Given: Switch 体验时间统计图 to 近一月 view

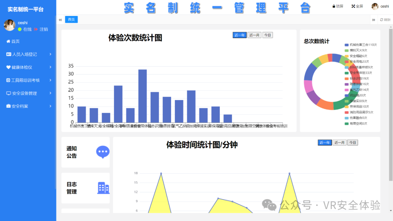Looking at the screenshot, I should (x=340, y=142).
